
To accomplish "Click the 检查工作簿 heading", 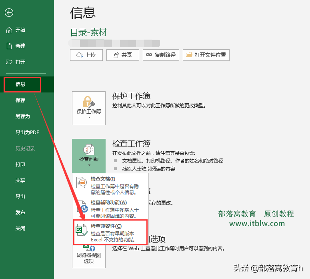I will (x=132, y=144).
